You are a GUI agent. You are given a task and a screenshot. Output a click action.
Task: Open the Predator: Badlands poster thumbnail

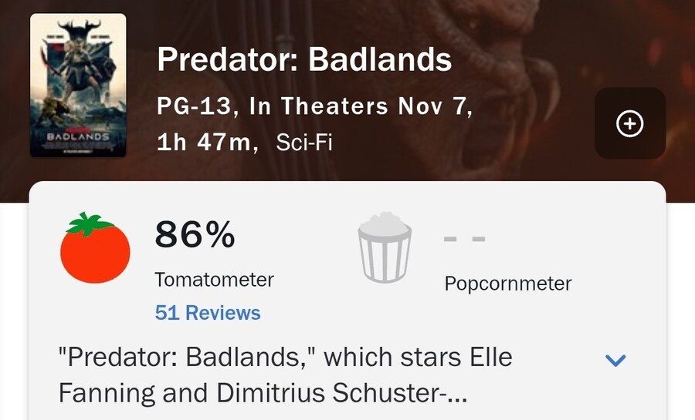point(78,86)
